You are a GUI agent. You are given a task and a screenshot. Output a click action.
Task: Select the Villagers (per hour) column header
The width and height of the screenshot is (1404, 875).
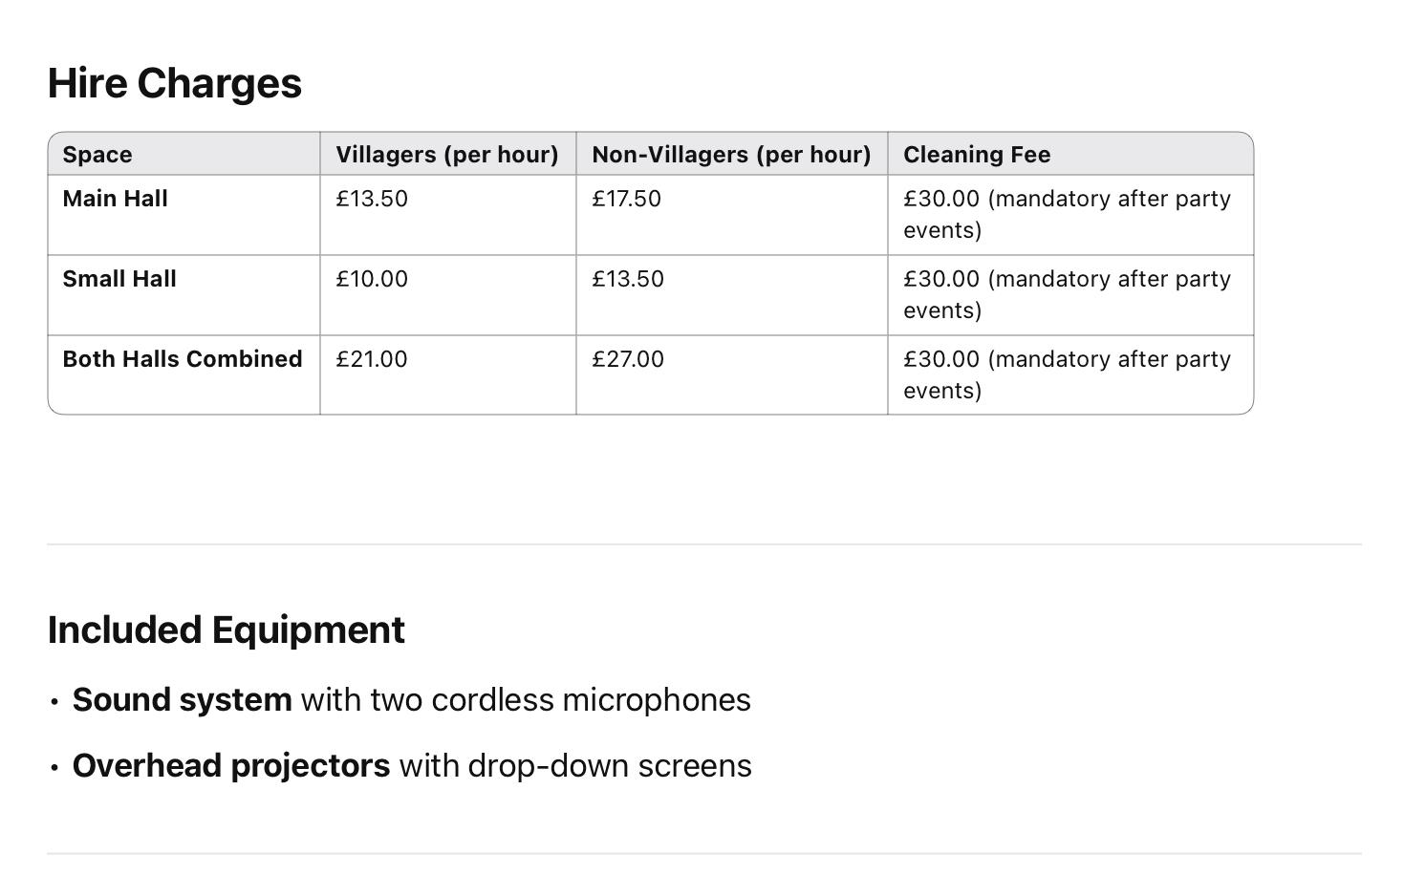[x=447, y=154]
